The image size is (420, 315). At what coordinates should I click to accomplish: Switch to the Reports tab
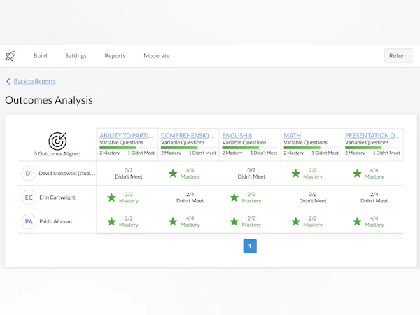point(115,56)
